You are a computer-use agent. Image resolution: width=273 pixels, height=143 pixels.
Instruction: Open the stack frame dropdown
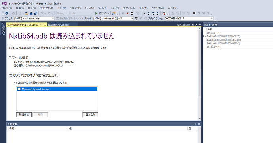coord(212,19)
